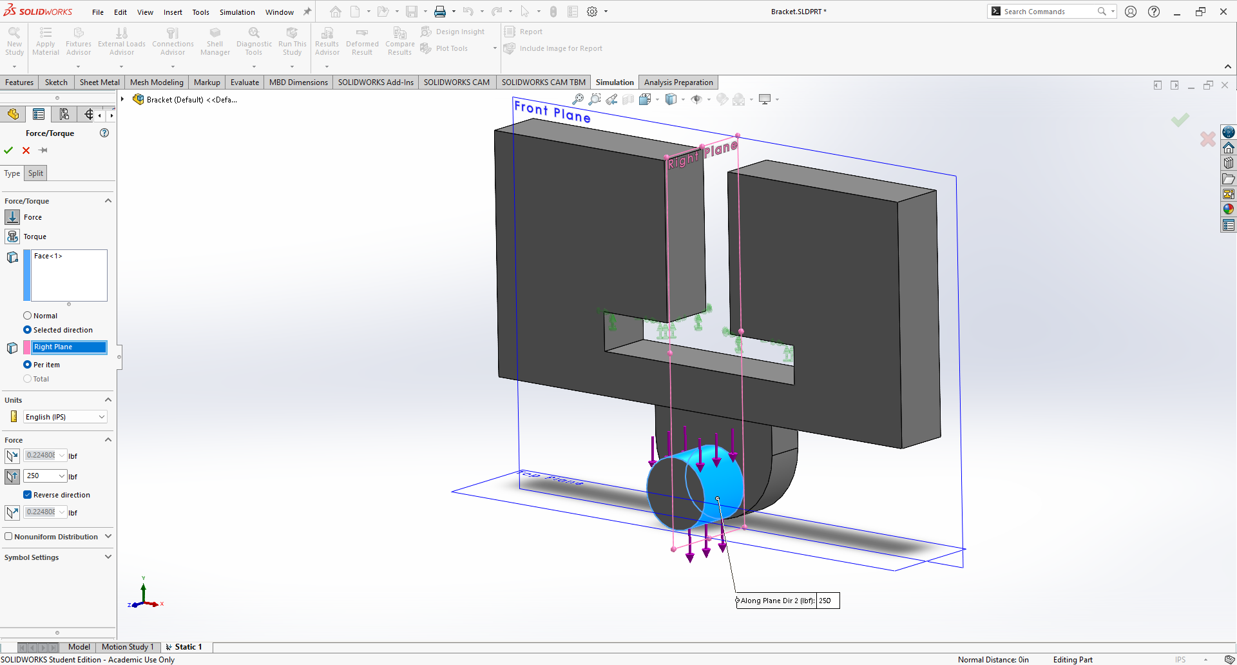This screenshot has width=1237, height=665.
Task: Select the Torque load type icon
Action: 12,236
